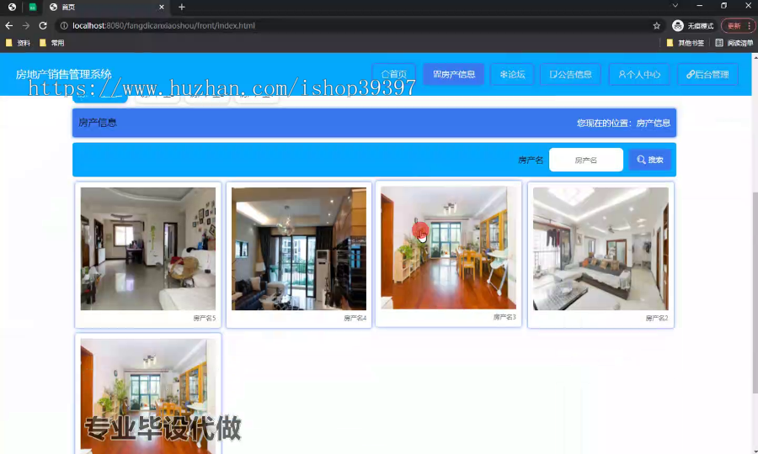Open the 其他书签 bookmarks folder
Viewport: 758px width, 454px height.
point(685,43)
